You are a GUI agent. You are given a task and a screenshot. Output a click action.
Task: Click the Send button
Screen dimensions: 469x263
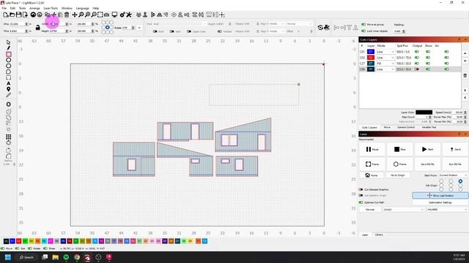point(455,149)
